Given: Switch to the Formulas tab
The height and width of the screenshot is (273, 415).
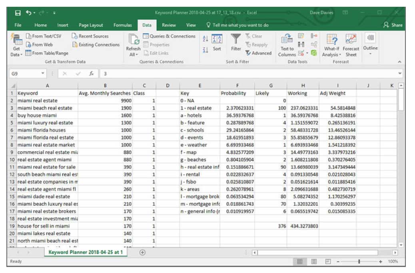Looking at the screenshot, I should [x=123, y=25].
